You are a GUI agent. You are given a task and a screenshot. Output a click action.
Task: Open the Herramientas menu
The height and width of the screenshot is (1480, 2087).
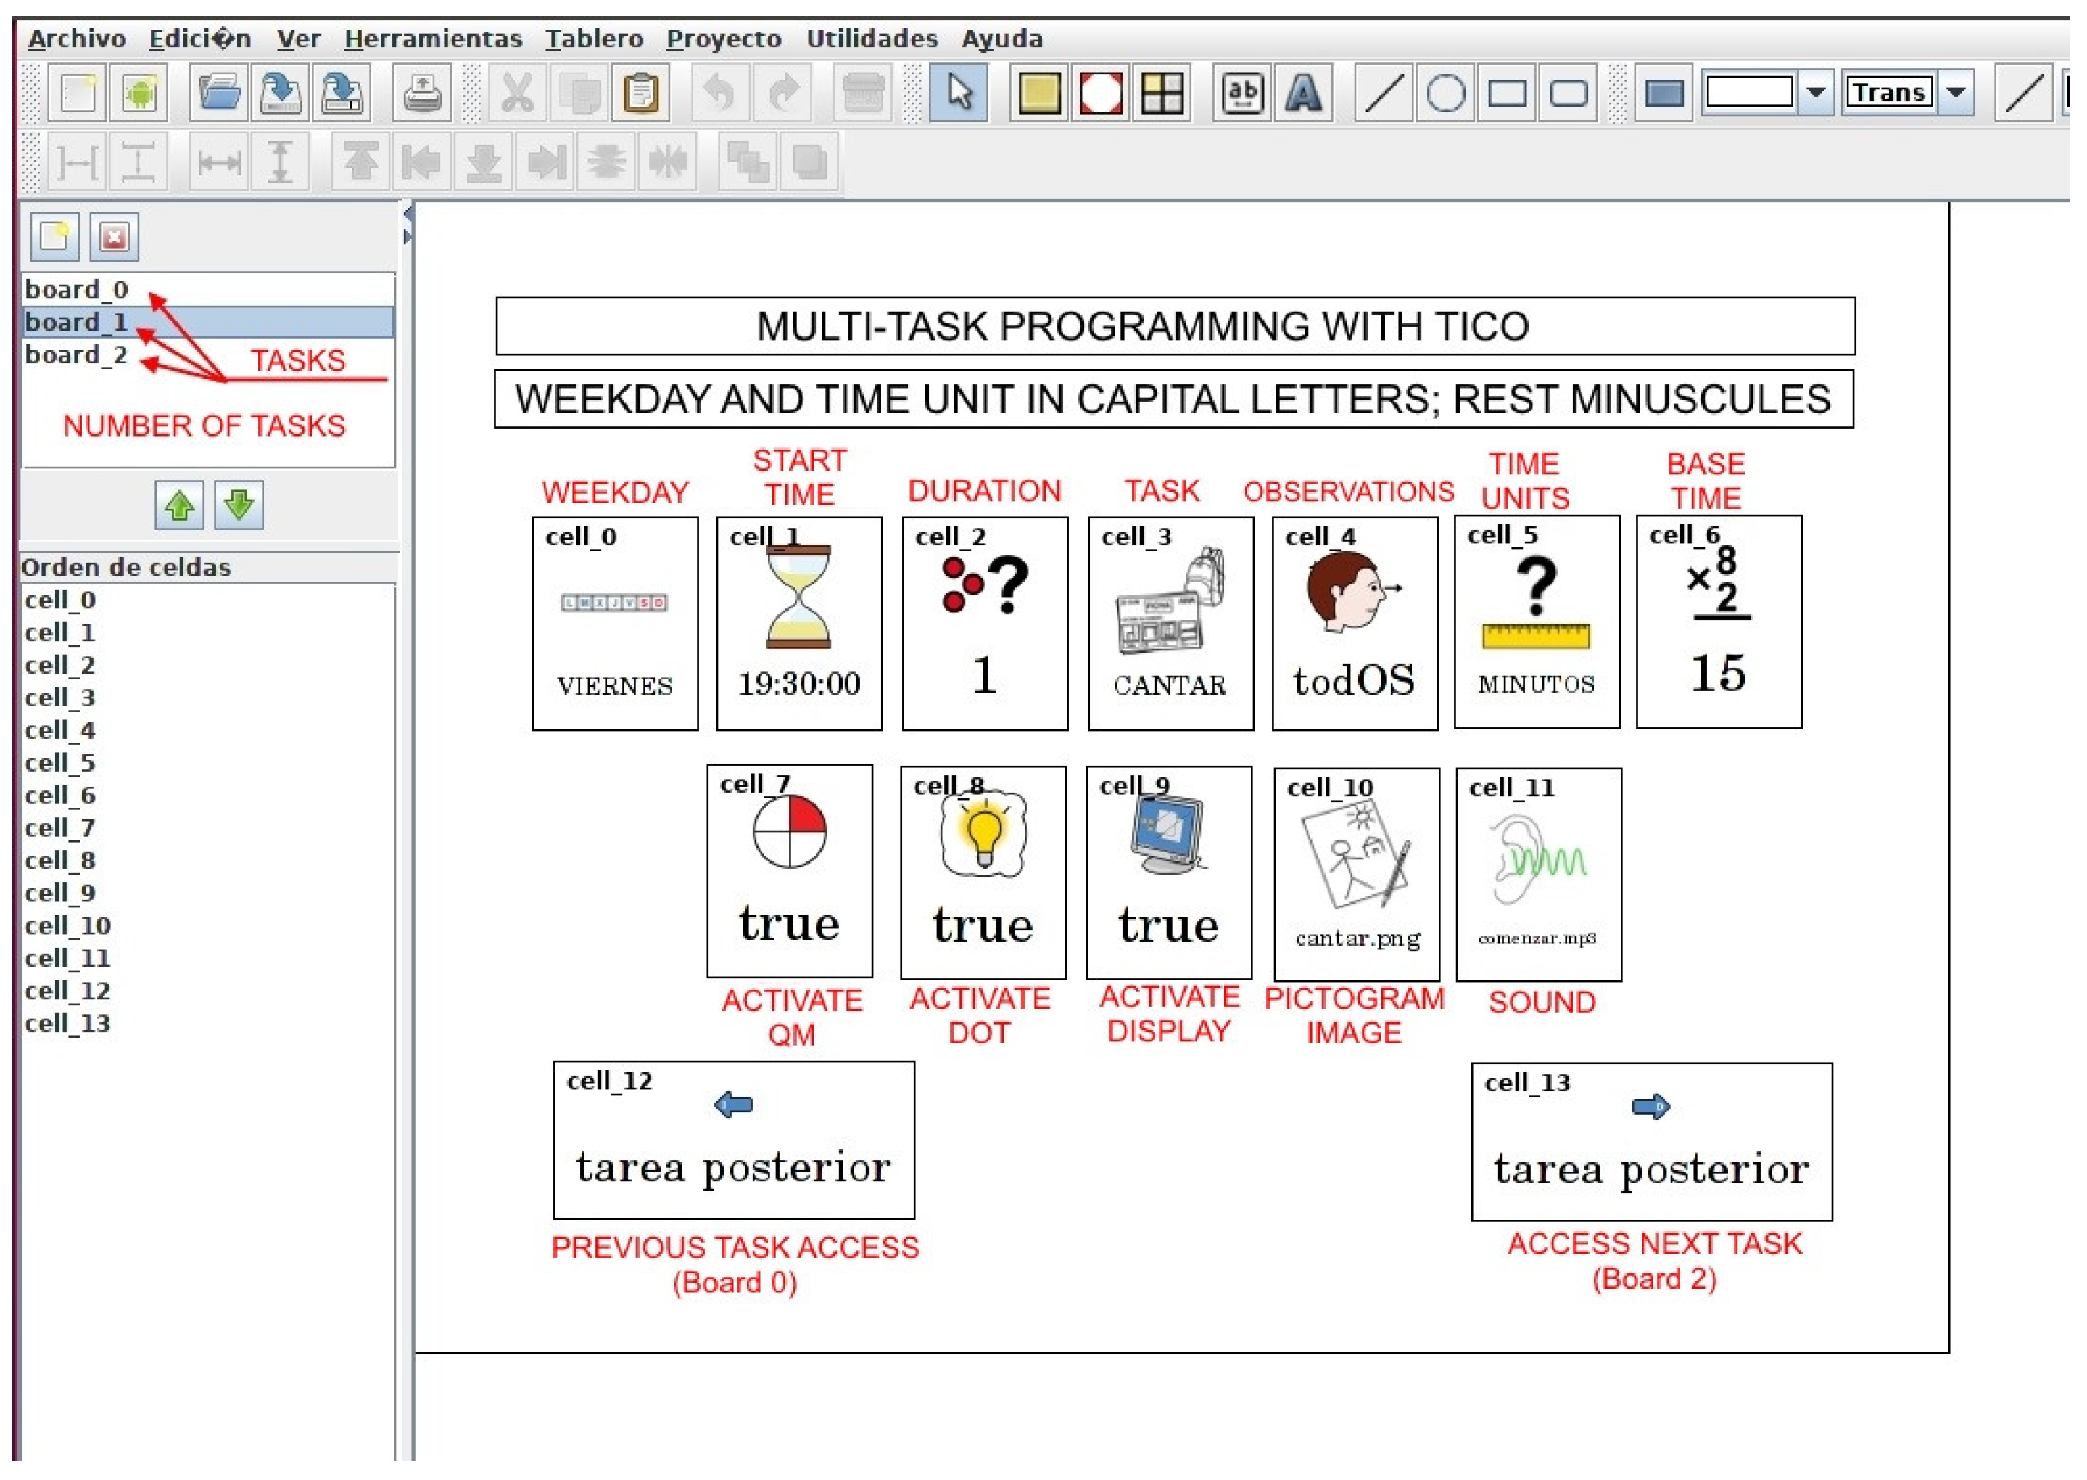pyautogui.click(x=433, y=38)
